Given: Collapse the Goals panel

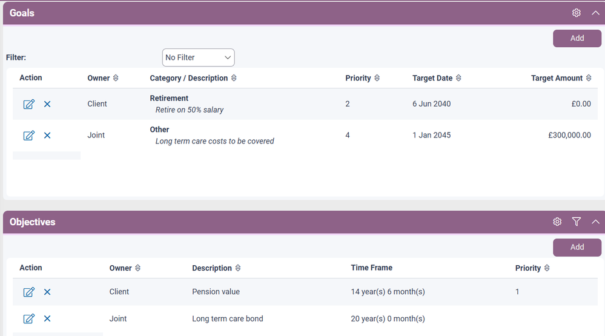Looking at the screenshot, I should click(x=595, y=13).
